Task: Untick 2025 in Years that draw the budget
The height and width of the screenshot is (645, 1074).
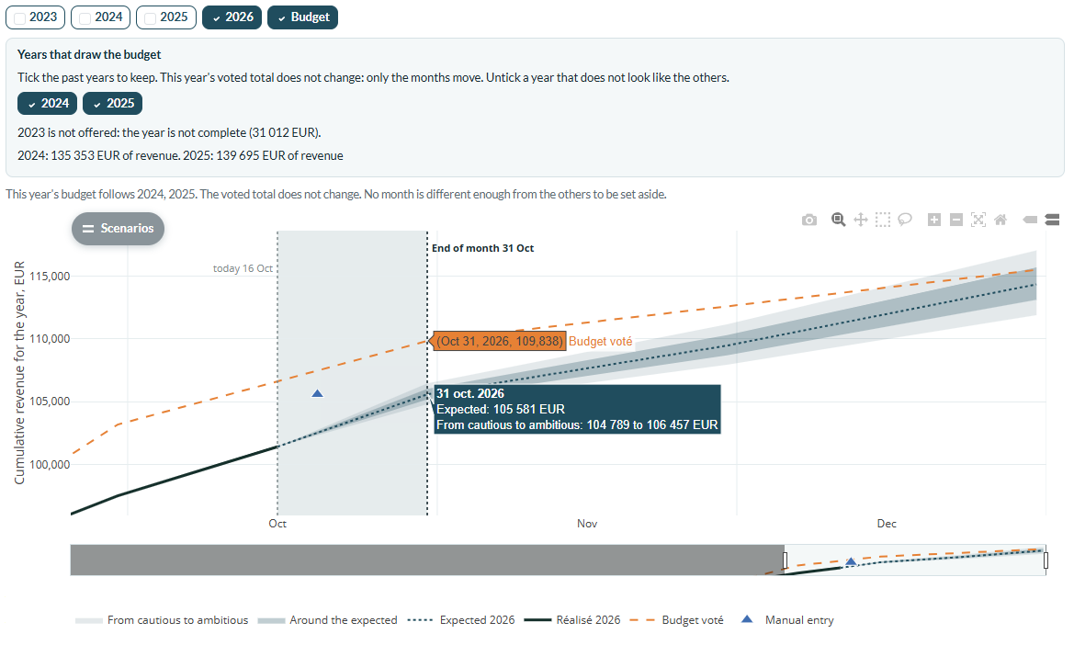Action: click(x=112, y=104)
